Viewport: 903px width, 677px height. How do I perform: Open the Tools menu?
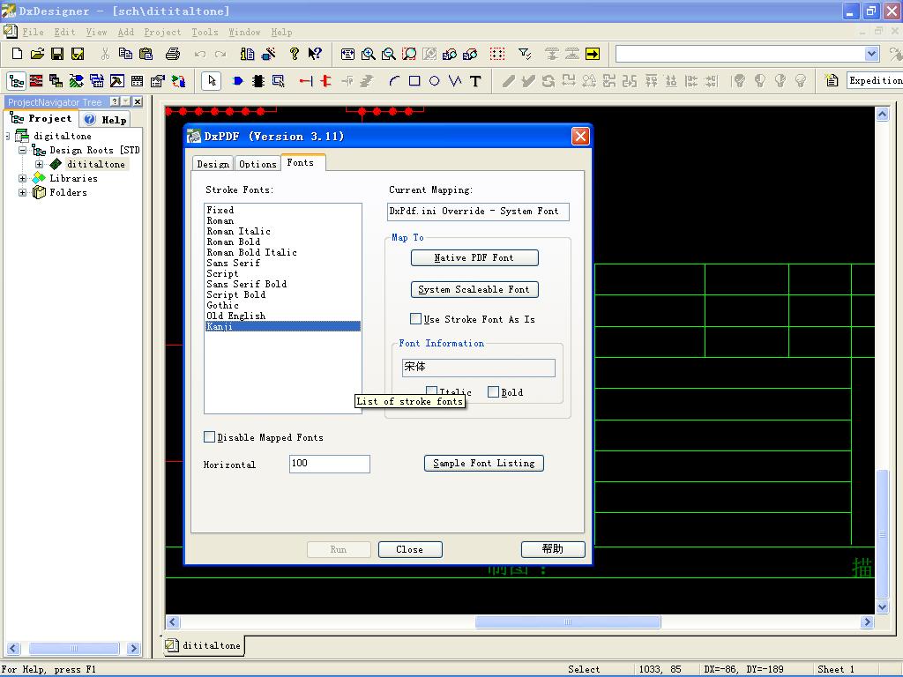click(205, 32)
